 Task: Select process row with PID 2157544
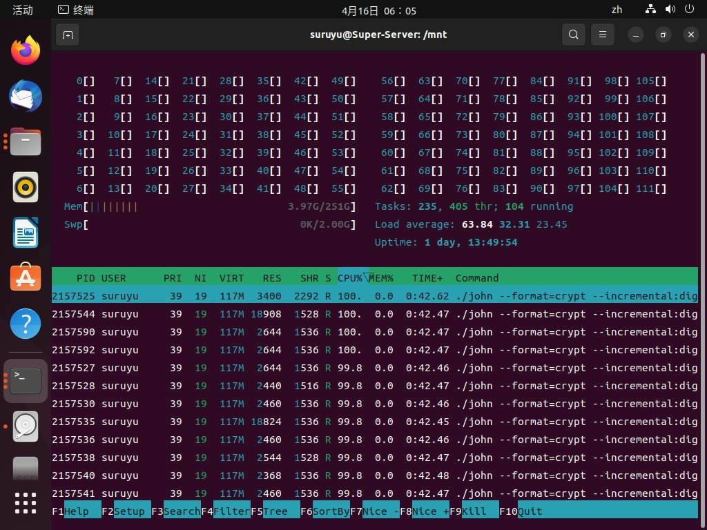click(375, 314)
